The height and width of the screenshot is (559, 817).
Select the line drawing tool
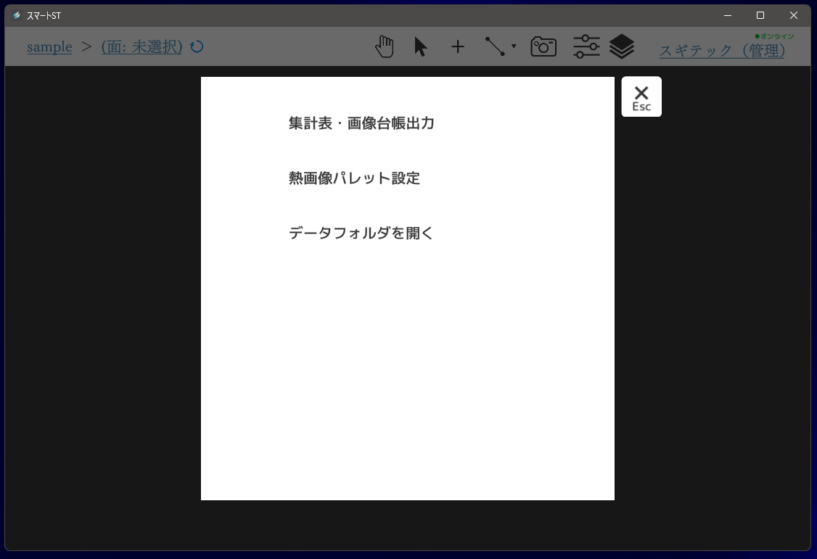tap(495, 47)
